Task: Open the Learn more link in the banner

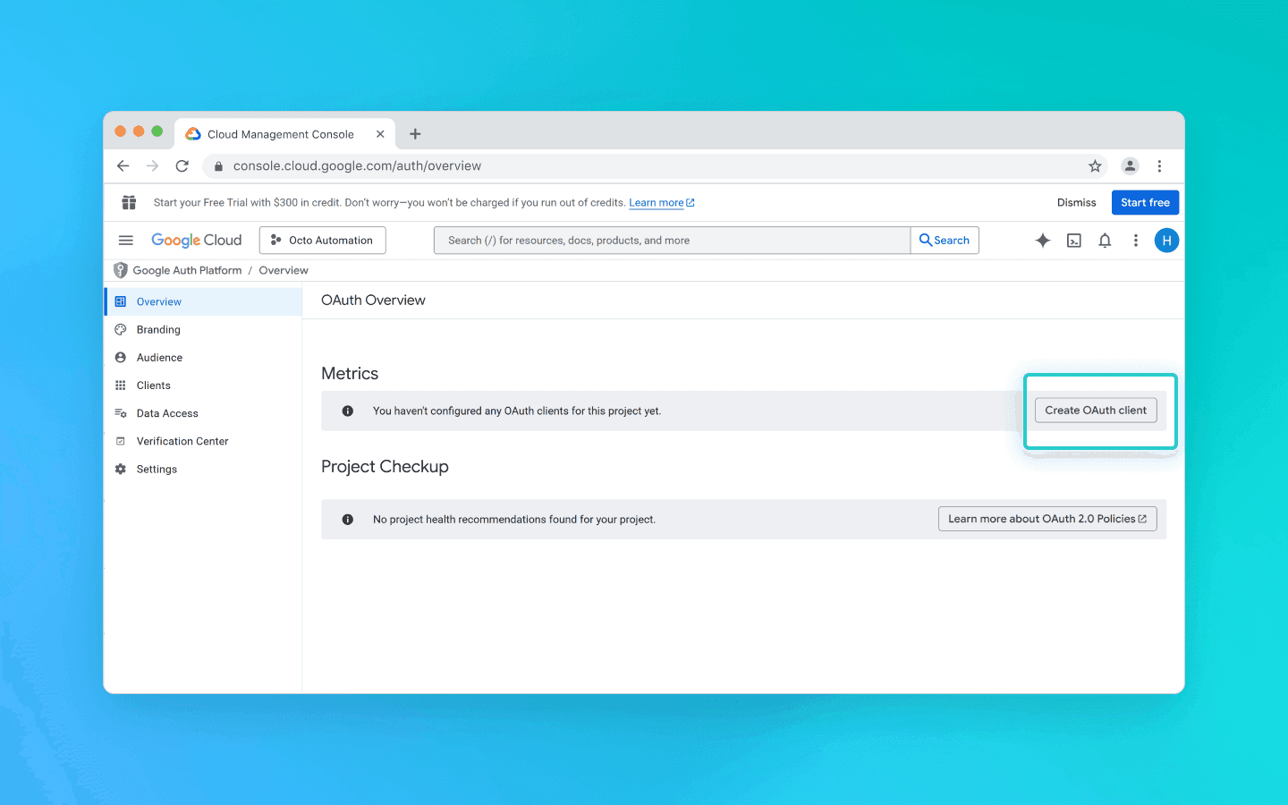Action: pos(657,202)
